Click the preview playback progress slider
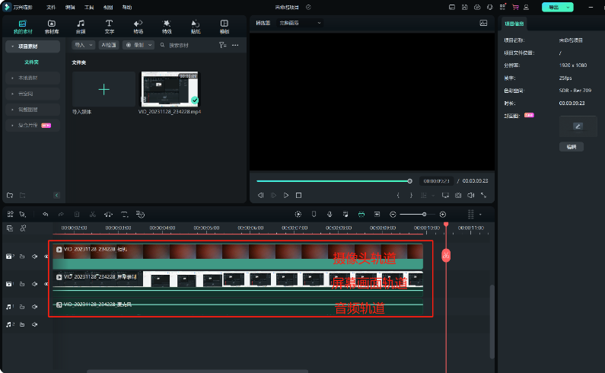 [333, 181]
